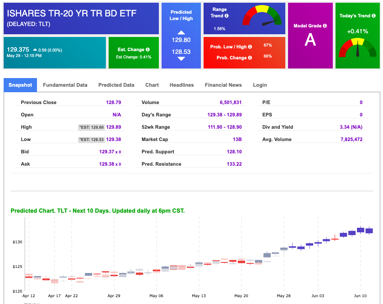Click the +0.41% Today's Trend value
Screen dimensions: 383x304
357,31
